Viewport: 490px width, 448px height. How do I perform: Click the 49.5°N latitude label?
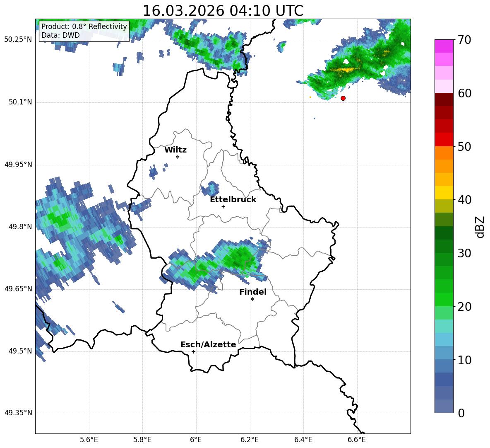[x=20, y=351]
